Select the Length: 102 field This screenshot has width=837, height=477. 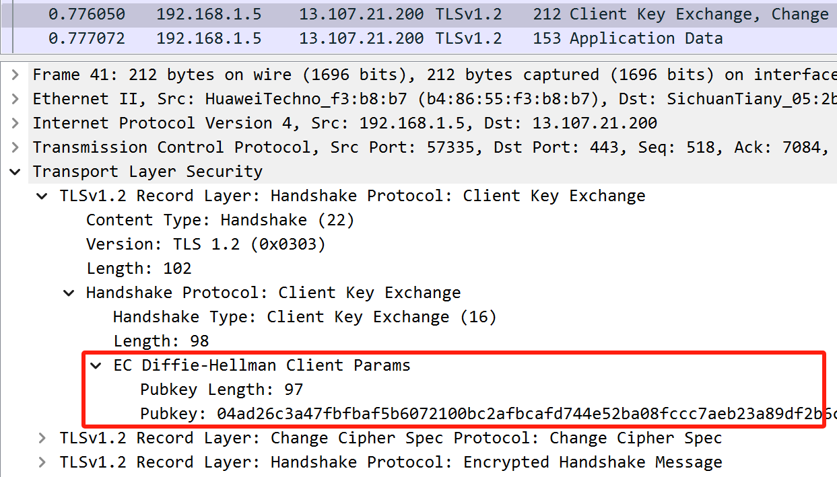(139, 268)
